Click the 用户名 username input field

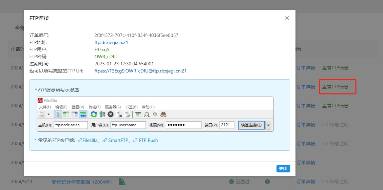(128, 125)
